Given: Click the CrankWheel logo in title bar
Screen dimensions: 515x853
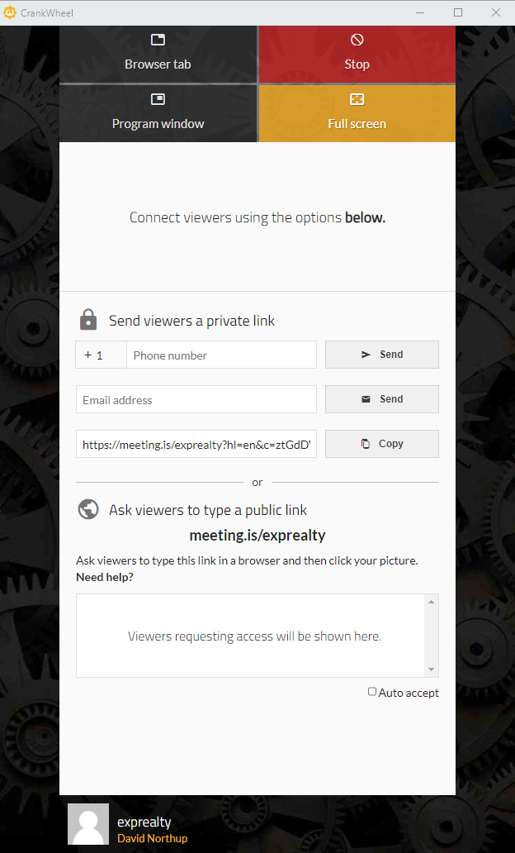Looking at the screenshot, I should 9,12.
